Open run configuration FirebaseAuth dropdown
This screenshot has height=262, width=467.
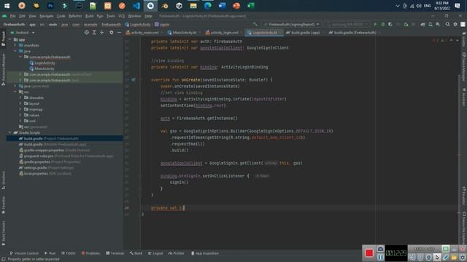(291, 24)
